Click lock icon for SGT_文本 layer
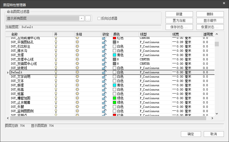 [104, 81]
